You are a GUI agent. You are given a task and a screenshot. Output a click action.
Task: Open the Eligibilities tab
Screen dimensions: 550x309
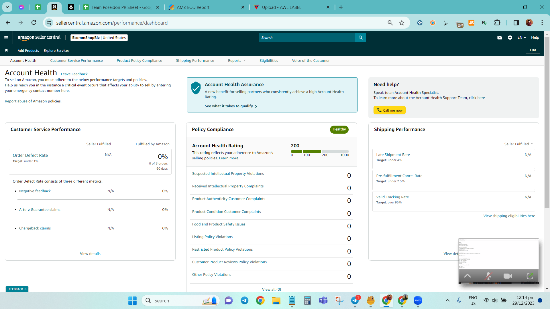point(269,60)
